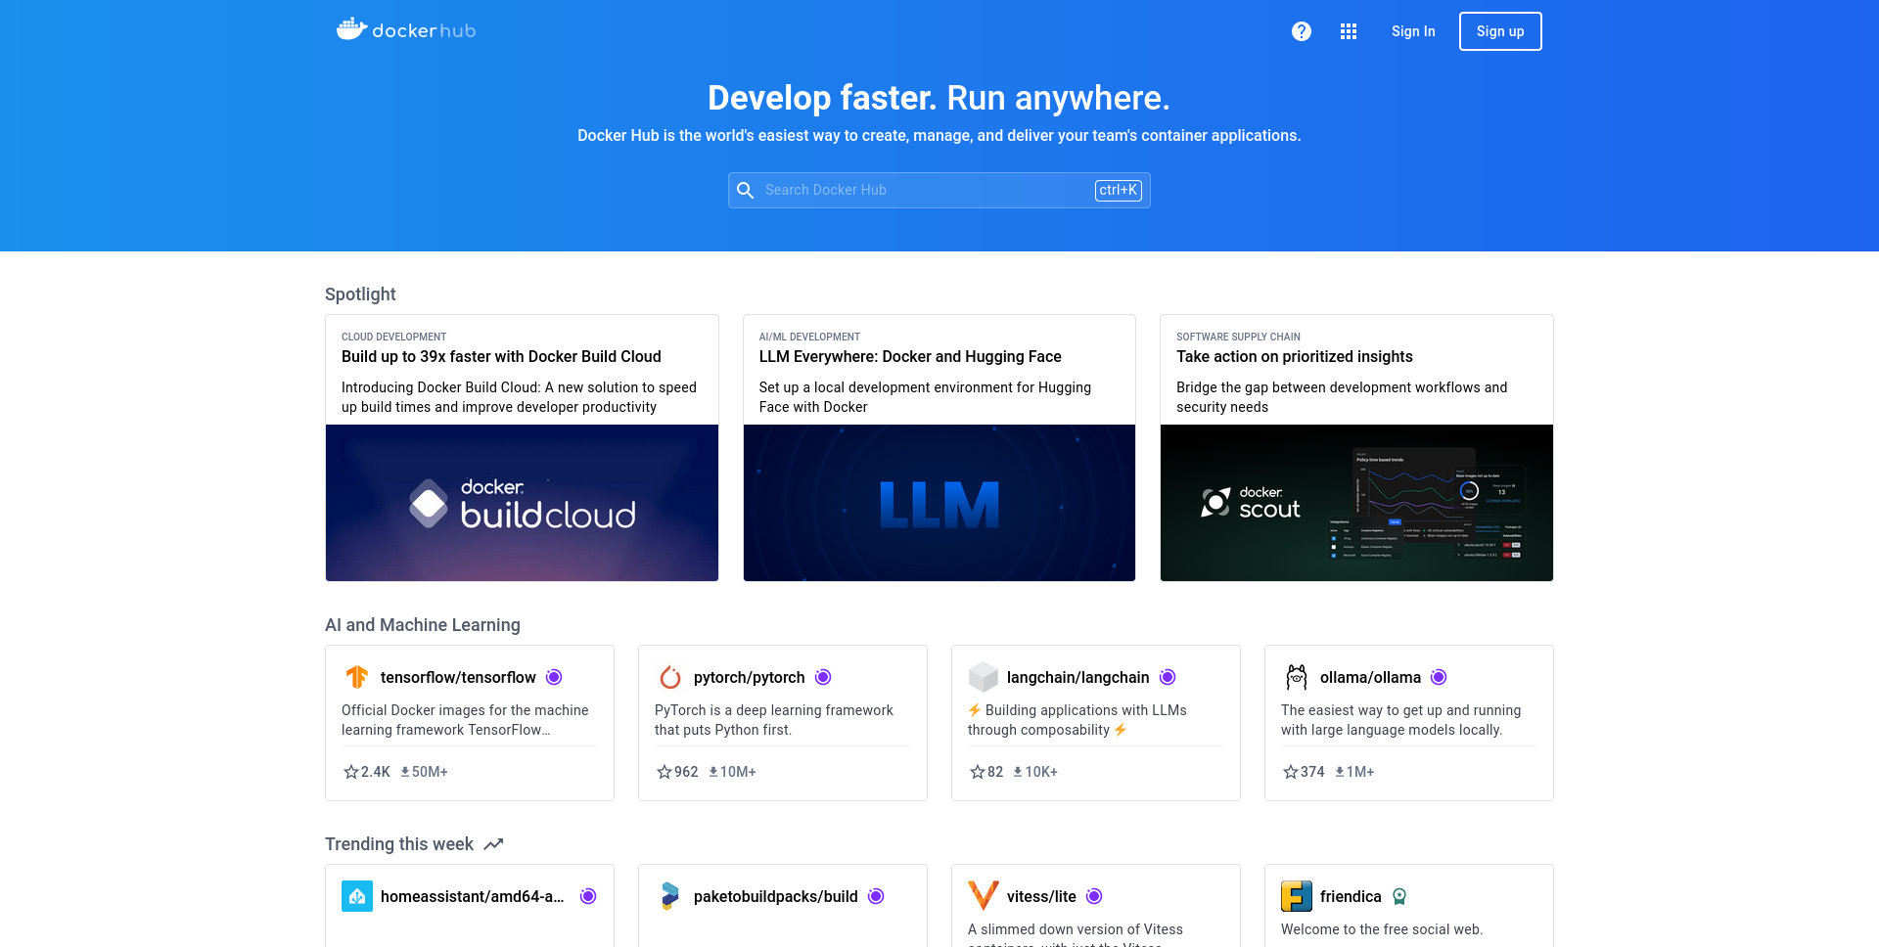This screenshot has height=947, width=1879.
Task: Click the Vitess V logo icon
Action: 984,896
